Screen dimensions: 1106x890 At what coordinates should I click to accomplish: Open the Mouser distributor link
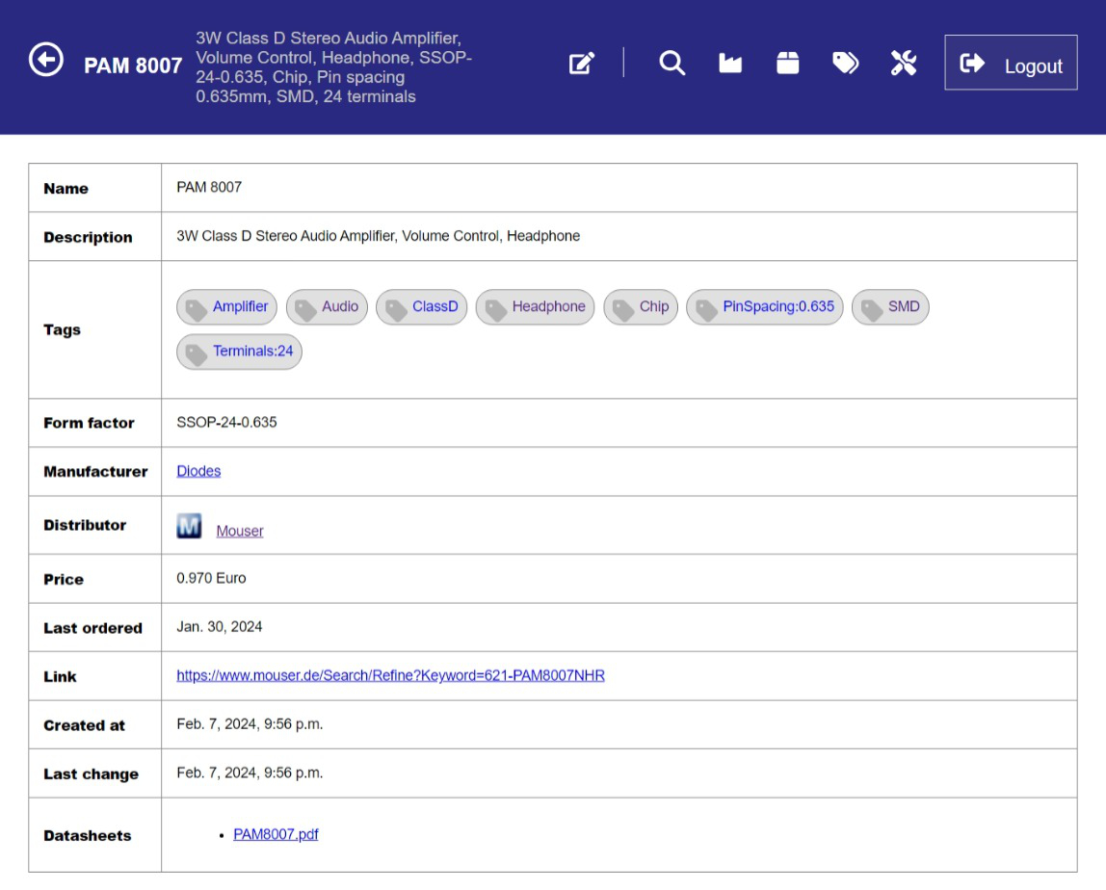240,531
